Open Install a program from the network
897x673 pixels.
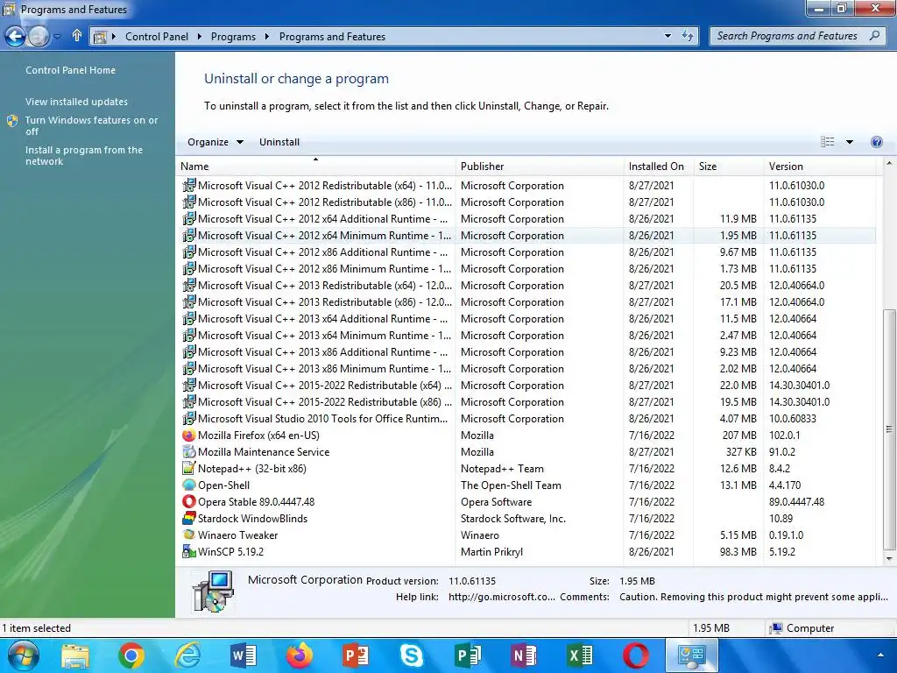click(84, 156)
